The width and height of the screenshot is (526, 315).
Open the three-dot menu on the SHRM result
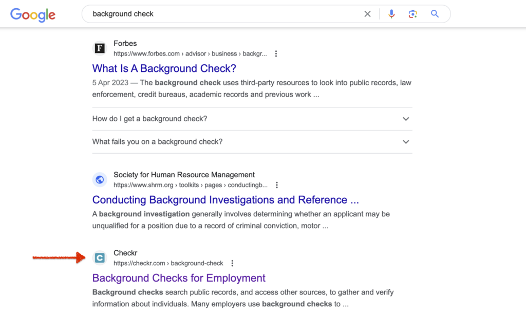(277, 184)
